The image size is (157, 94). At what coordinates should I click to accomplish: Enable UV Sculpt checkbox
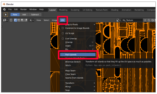tap(63, 33)
